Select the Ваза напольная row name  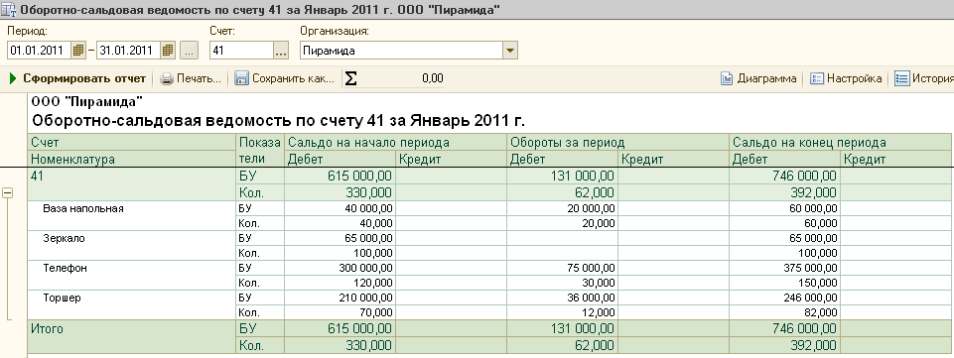(x=83, y=208)
